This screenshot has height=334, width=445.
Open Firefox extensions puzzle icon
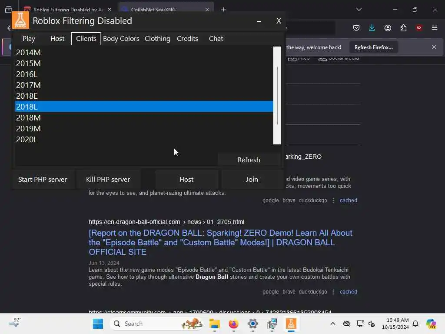(x=403, y=28)
